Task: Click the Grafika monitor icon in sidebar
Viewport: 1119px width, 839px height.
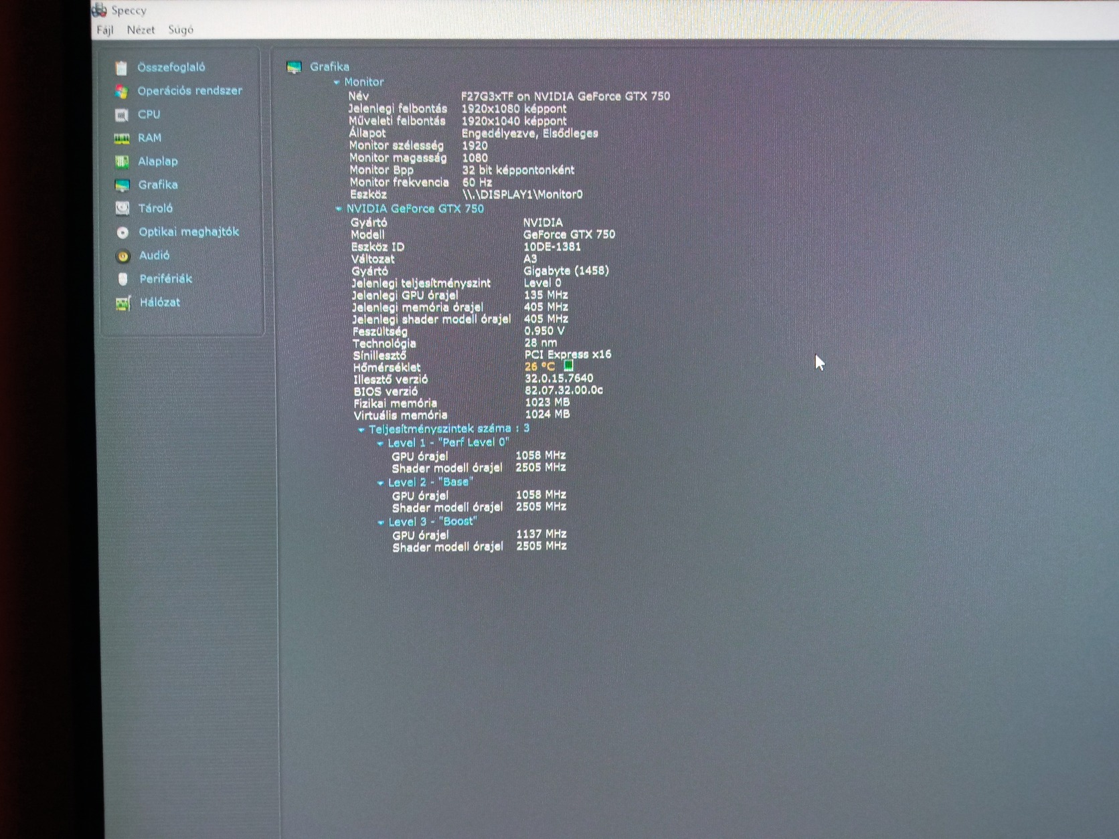Action: pyautogui.click(x=122, y=185)
